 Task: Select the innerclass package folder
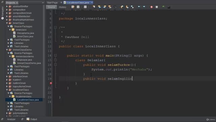[21, 30]
